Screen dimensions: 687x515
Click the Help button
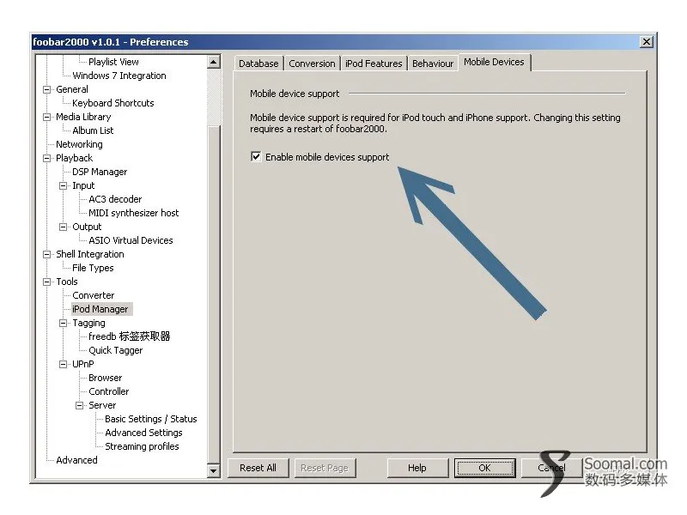pyautogui.click(x=417, y=468)
